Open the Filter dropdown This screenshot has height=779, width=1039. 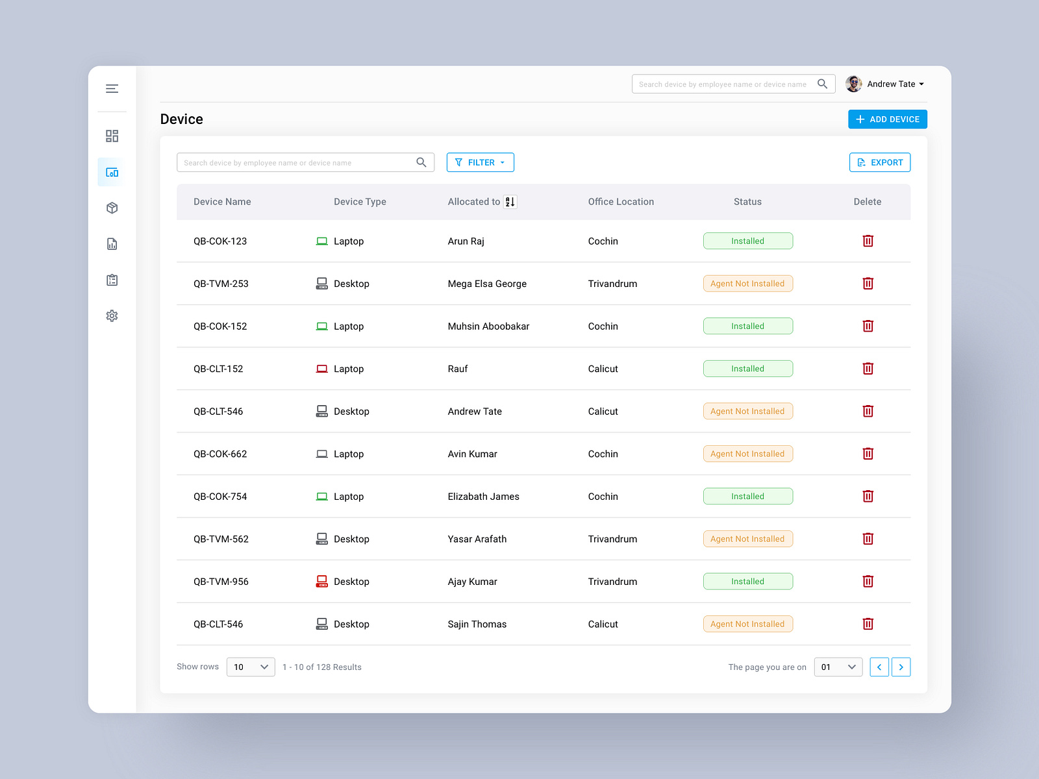pyautogui.click(x=480, y=162)
